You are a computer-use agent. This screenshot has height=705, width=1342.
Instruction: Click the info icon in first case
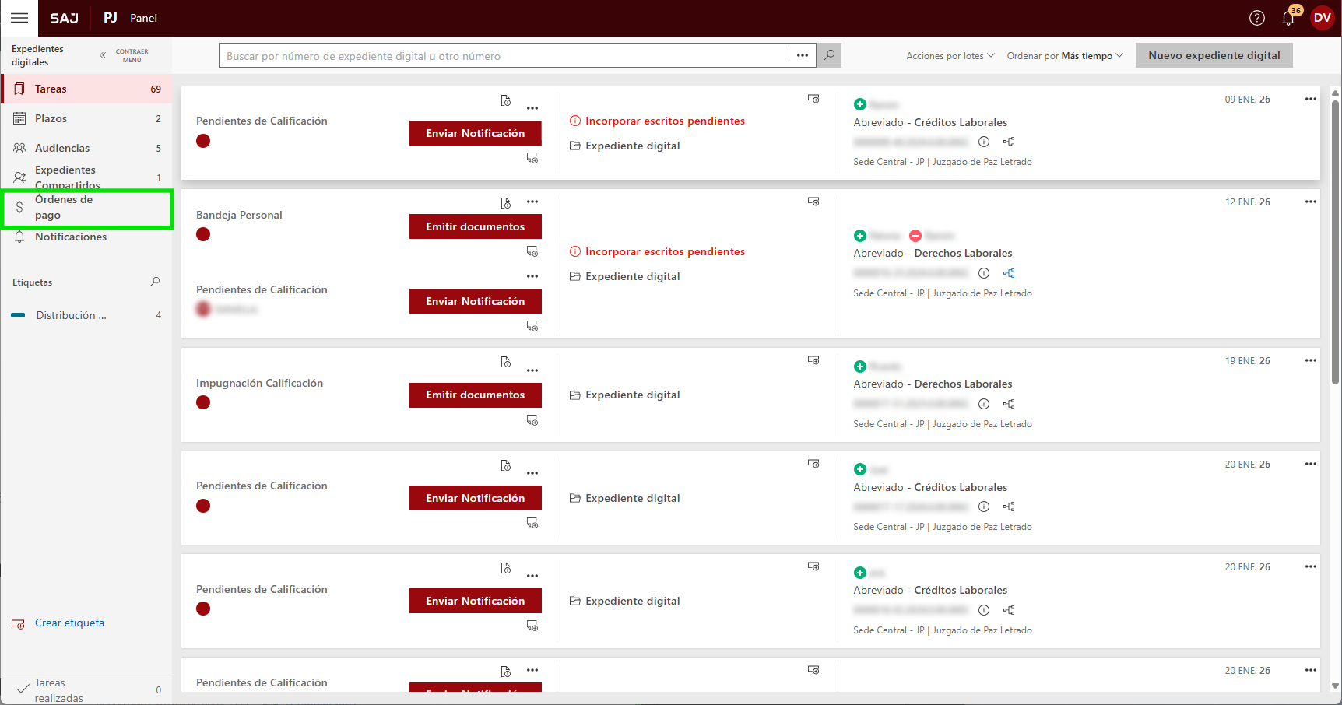coord(984,142)
